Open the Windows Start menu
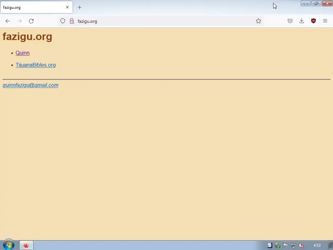The image size is (333, 250). pos(8,245)
